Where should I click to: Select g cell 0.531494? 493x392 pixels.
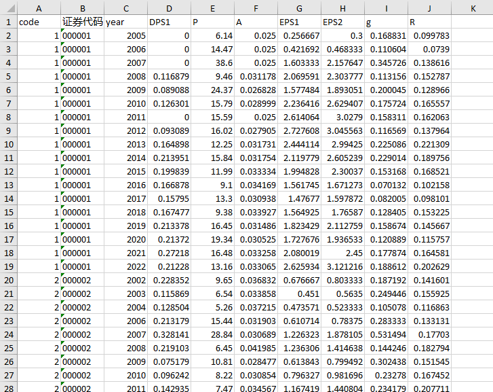click(386, 334)
